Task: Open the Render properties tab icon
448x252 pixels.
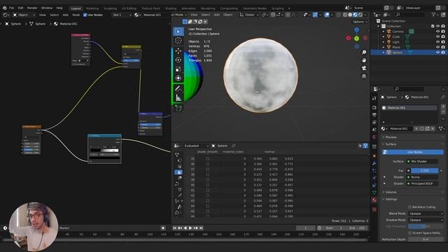Action: click(374, 108)
